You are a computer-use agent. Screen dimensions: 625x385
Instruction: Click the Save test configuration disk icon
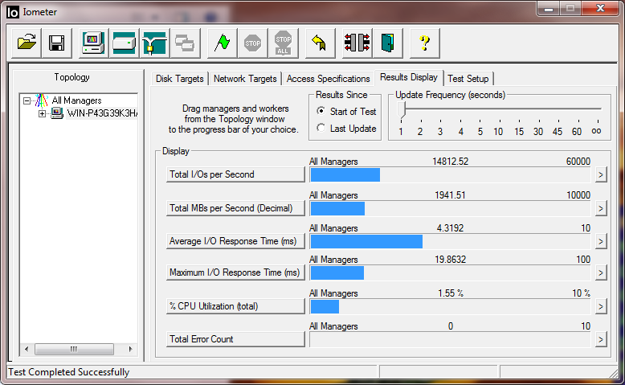[x=56, y=43]
